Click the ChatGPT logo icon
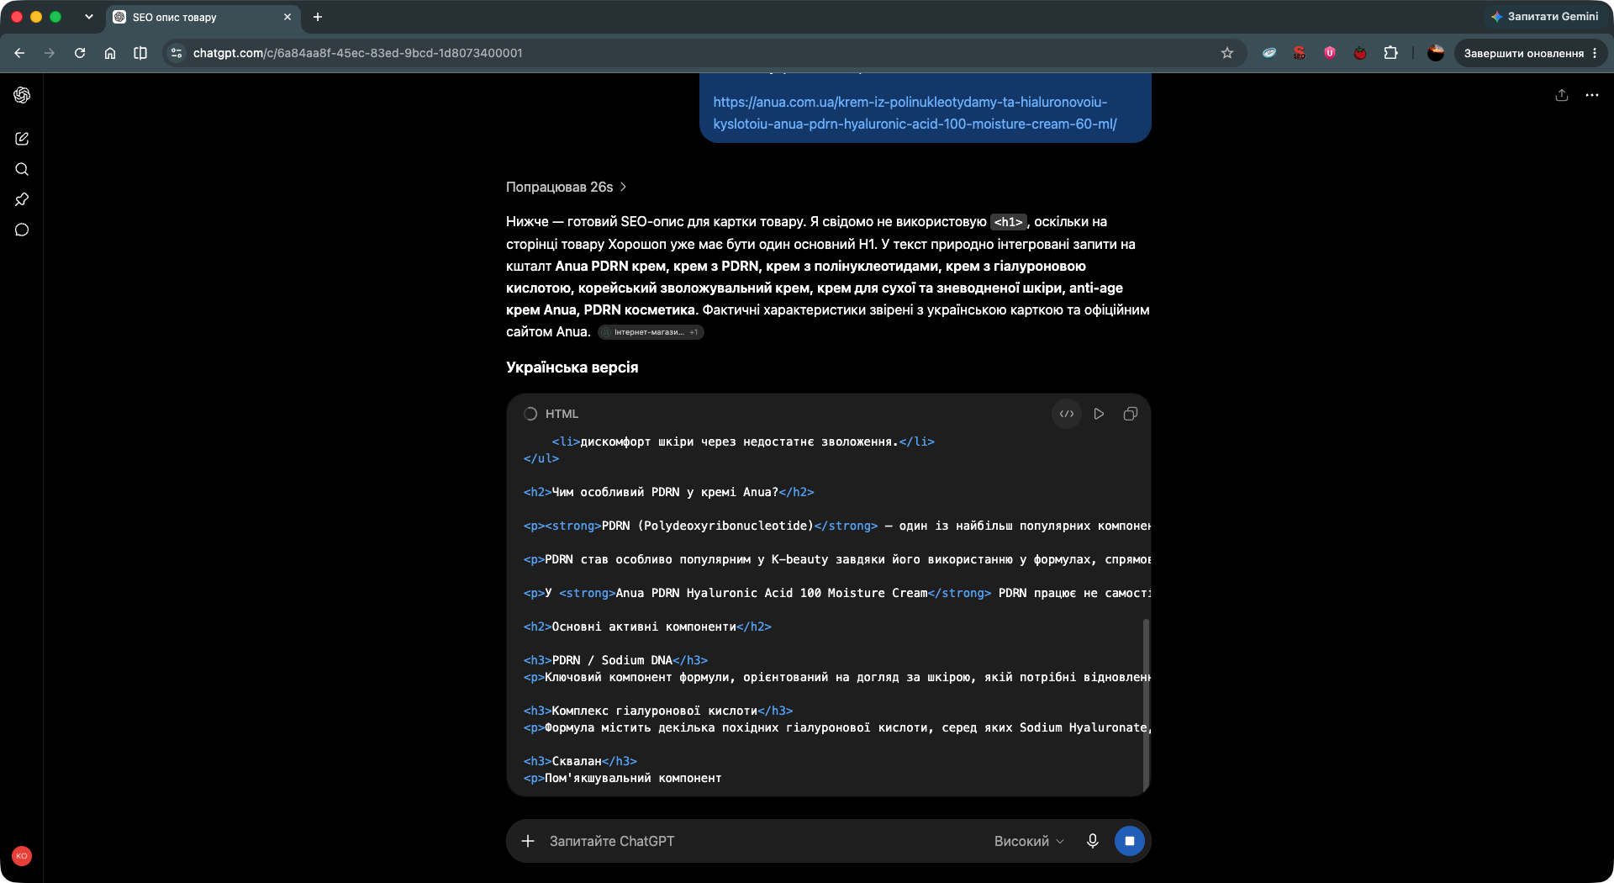The height and width of the screenshot is (883, 1614). pyautogui.click(x=22, y=95)
